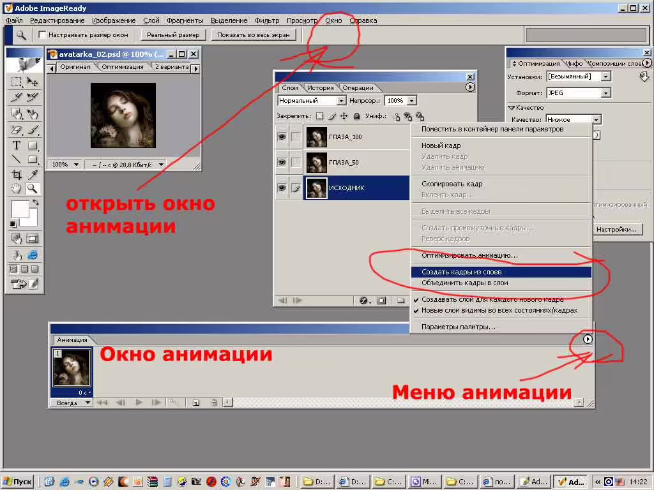Select the Rectangular Marquee tool
The width and height of the screenshot is (654, 490).
coord(16,82)
